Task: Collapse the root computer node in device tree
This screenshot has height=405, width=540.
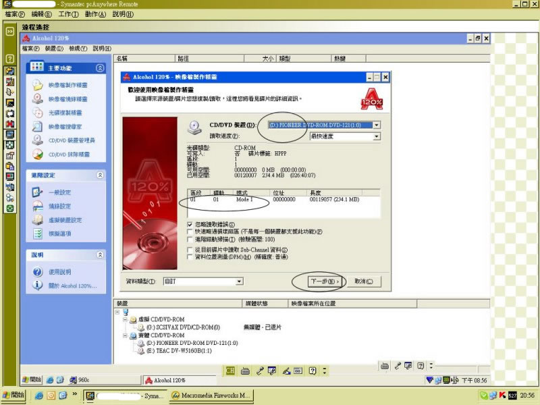Action: click(x=117, y=312)
